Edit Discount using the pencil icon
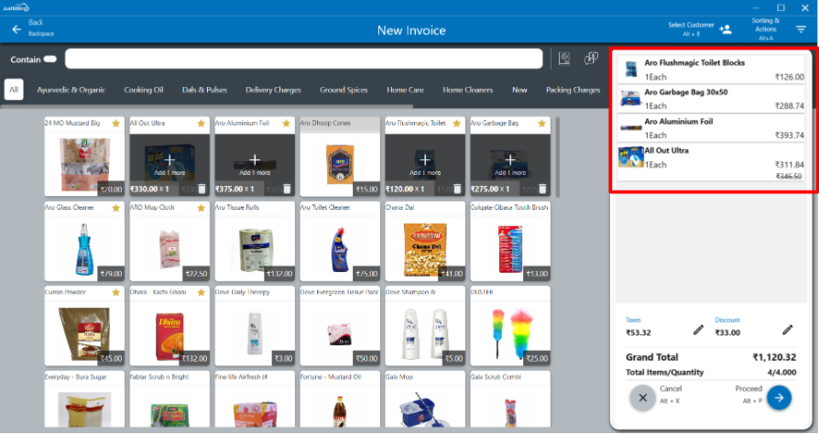Image resolution: width=819 pixels, height=435 pixels. [787, 330]
